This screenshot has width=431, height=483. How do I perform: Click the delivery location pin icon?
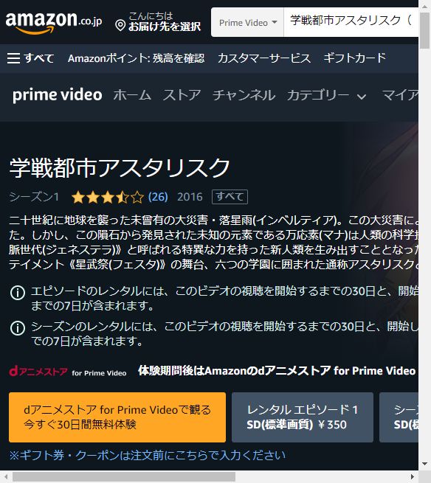(x=120, y=26)
